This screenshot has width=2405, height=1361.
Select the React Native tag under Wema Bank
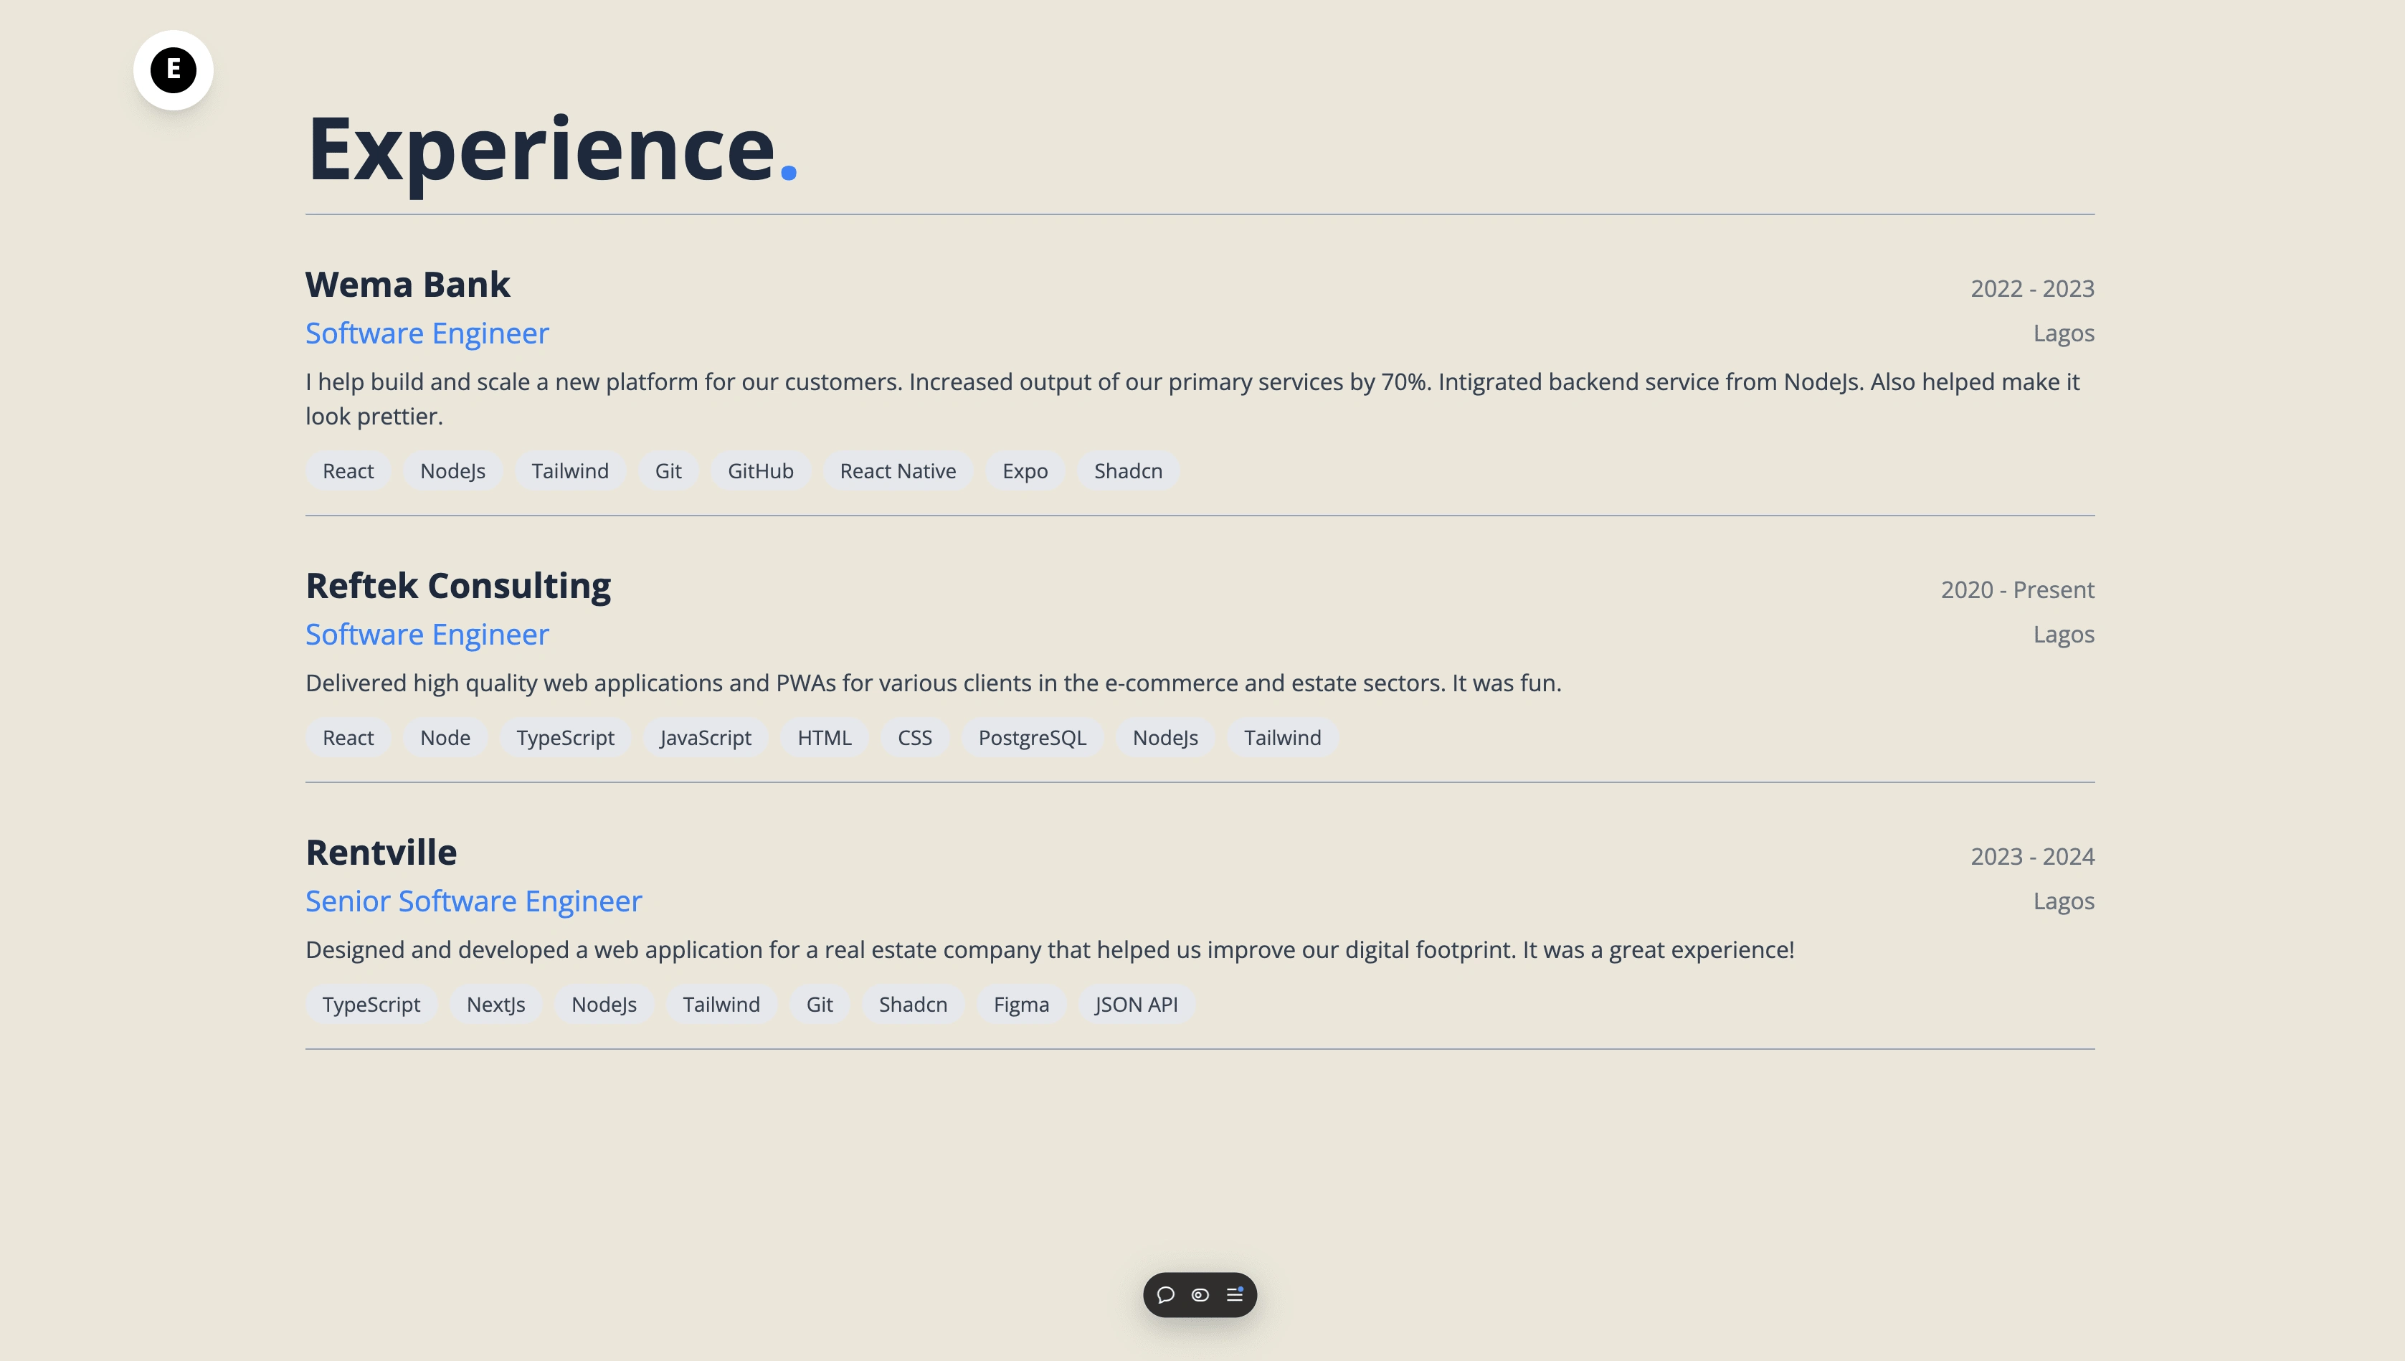(x=897, y=471)
